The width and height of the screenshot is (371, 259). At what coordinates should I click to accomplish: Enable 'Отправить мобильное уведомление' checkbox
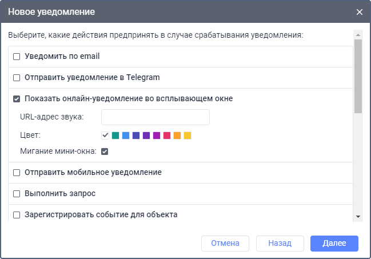pyautogui.click(x=17, y=172)
